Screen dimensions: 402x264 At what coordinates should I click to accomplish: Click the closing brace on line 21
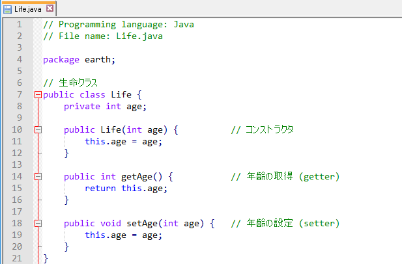(46, 258)
